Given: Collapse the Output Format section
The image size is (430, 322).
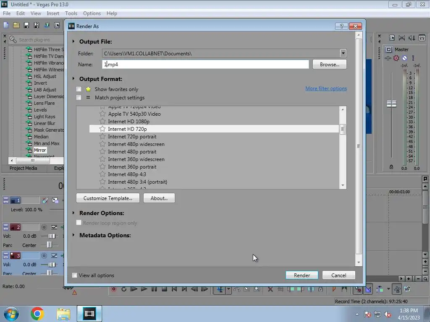Looking at the screenshot, I should 73,78.
